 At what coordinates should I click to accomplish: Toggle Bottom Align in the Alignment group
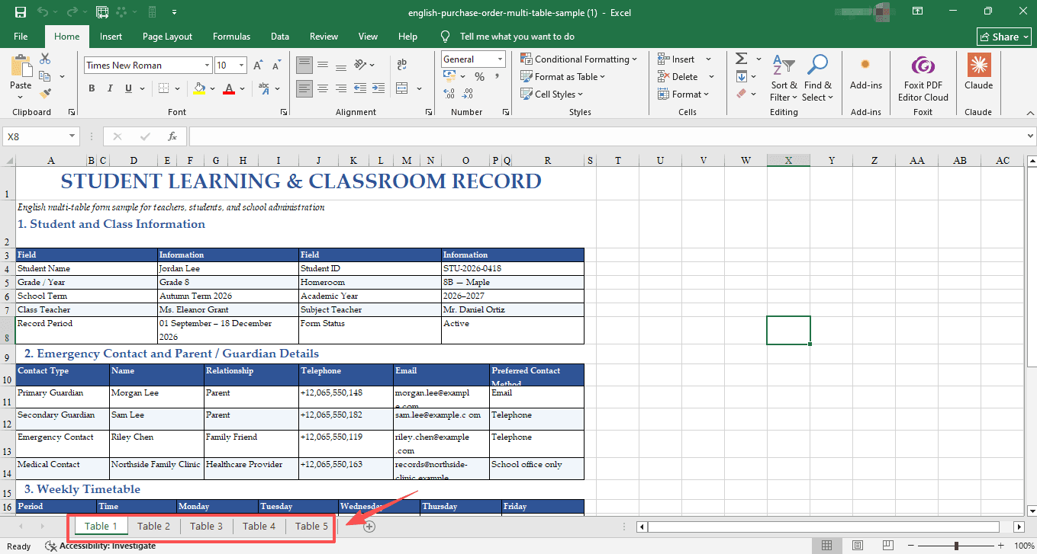point(342,66)
